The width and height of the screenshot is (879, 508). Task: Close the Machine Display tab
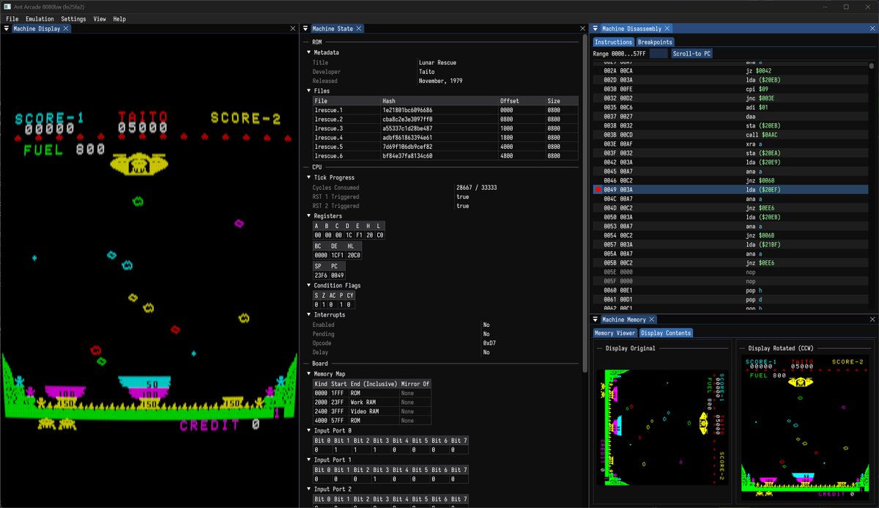(x=66, y=29)
